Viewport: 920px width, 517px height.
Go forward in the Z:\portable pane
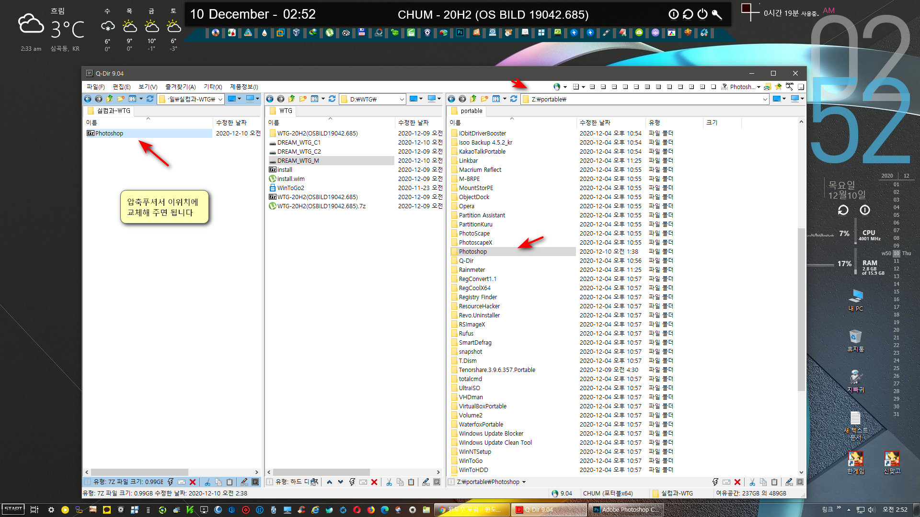[x=462, y=99]
